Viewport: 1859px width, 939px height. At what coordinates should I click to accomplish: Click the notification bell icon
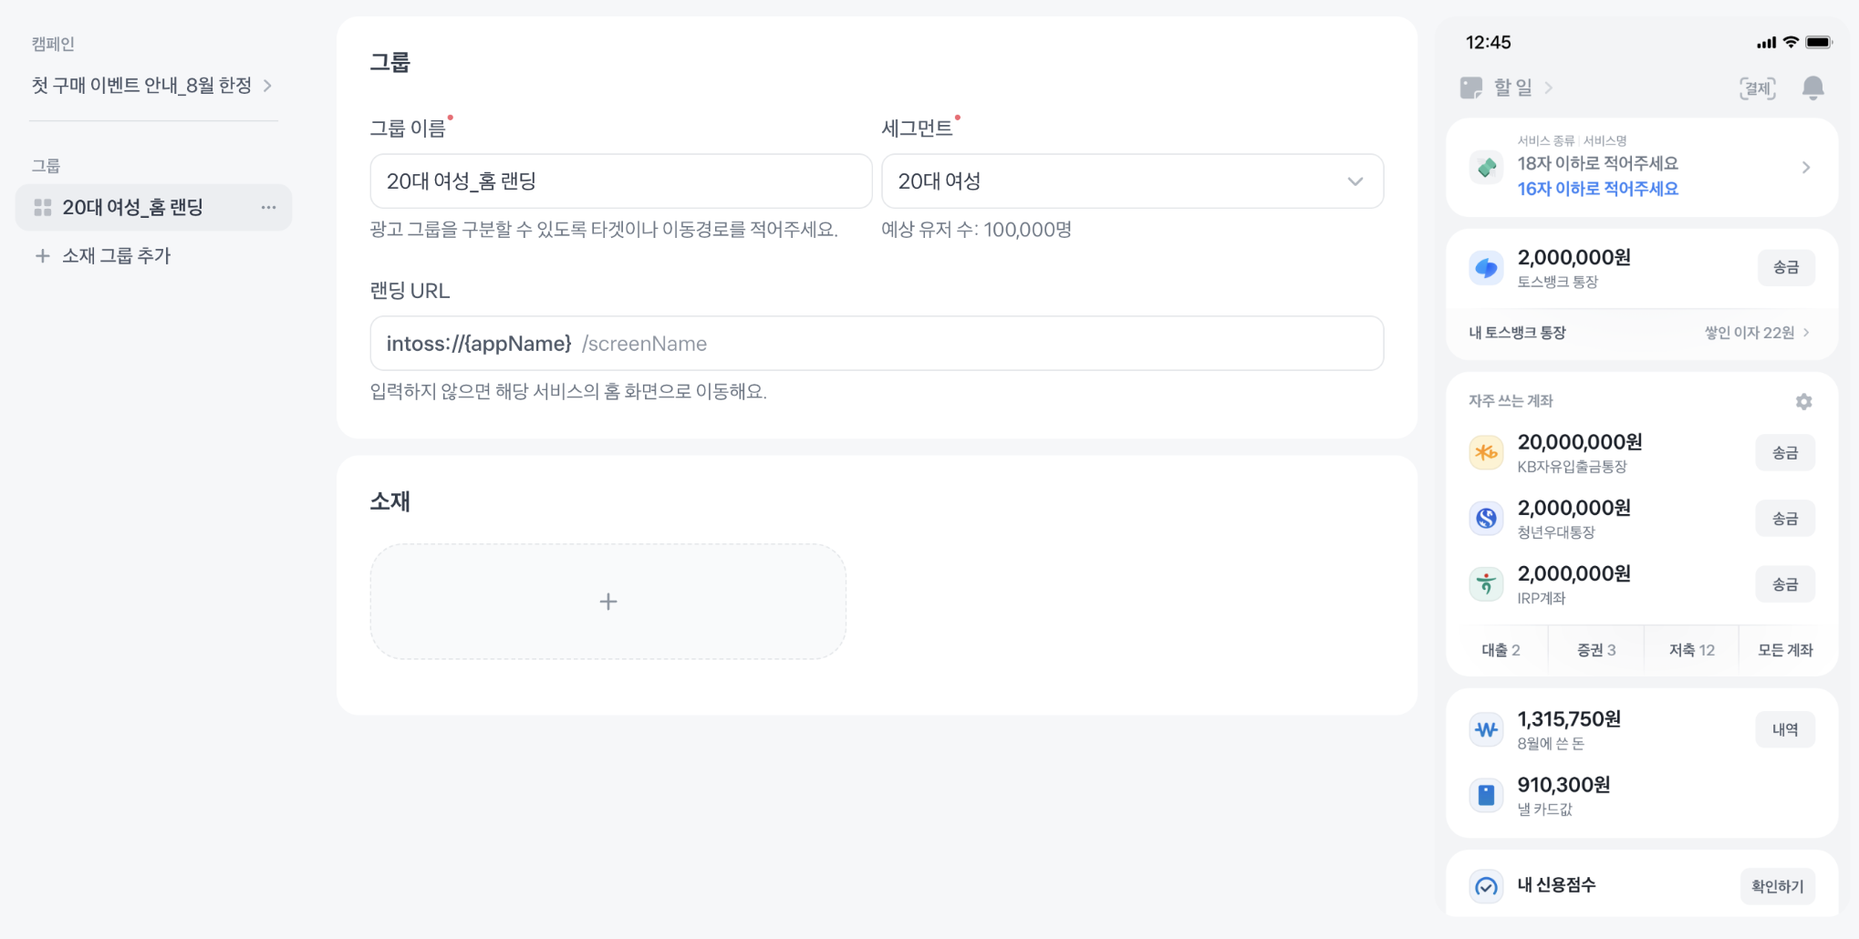pos(1812,88)
